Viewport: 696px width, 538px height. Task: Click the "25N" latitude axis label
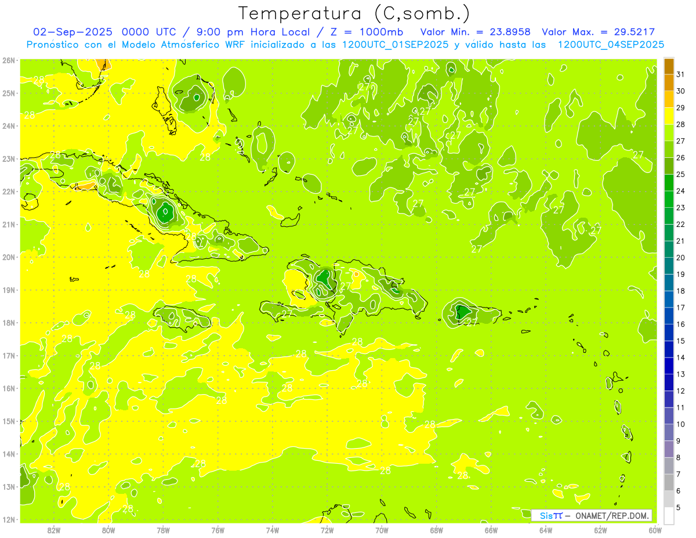9,93
